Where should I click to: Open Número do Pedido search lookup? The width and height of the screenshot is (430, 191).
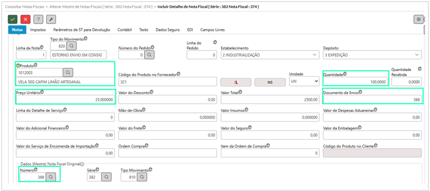[150, 55]
